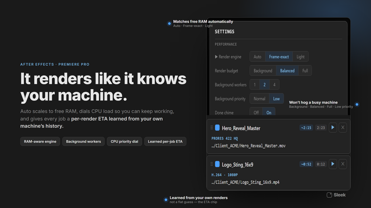This screenshot has height=208, width=371.
Task: Set Background priority to Low
Action: click(x=276, y=99)
